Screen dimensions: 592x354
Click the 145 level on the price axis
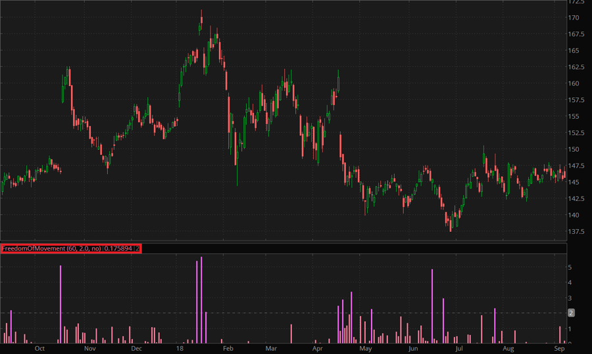(x=574, y=182)
